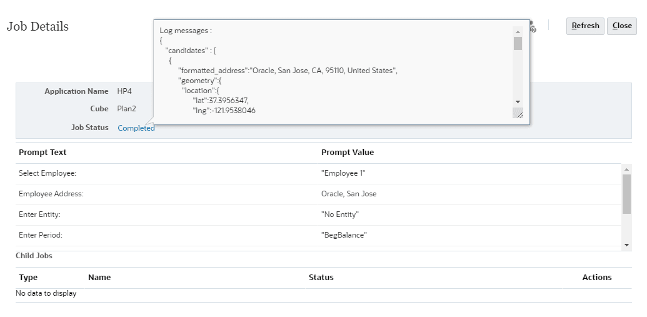The width and height of the screenshot is (647, 317).
Task: Click prompt table scroll down arrow
Action: click(x=626, y=244)
